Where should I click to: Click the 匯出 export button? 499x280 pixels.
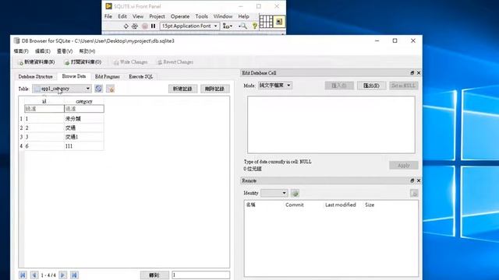pos(371,86)
